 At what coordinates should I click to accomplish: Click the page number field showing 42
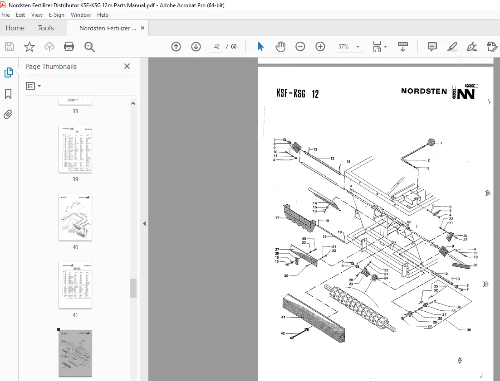(217, 47)
